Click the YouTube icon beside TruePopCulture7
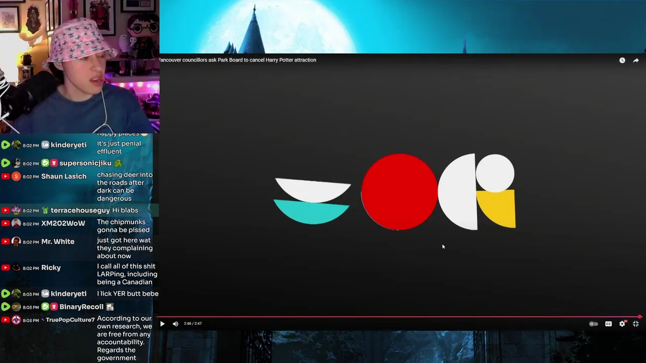646x363 pixels. click(6, 320)
